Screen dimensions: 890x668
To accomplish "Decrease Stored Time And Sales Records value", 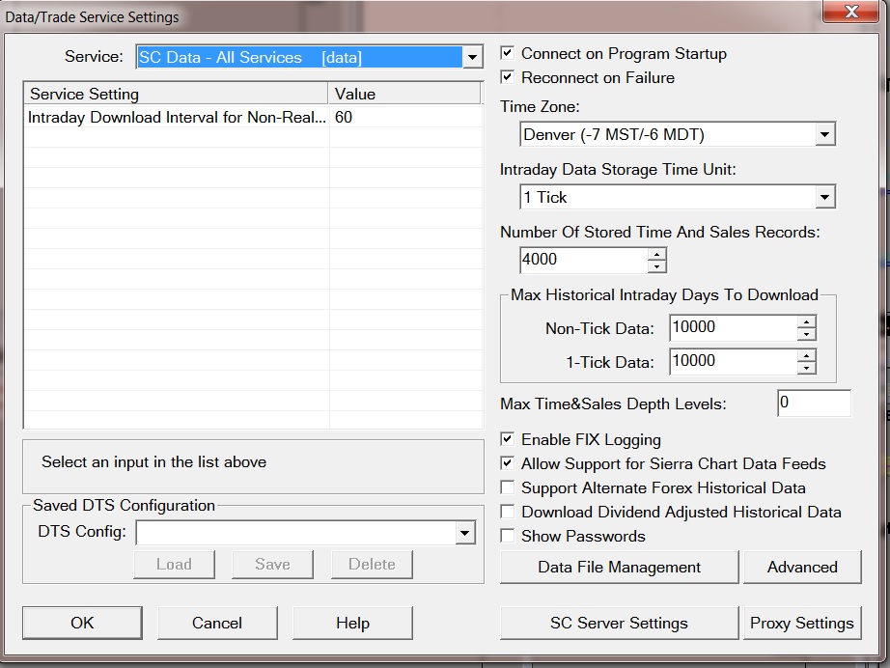I will 656,266.
